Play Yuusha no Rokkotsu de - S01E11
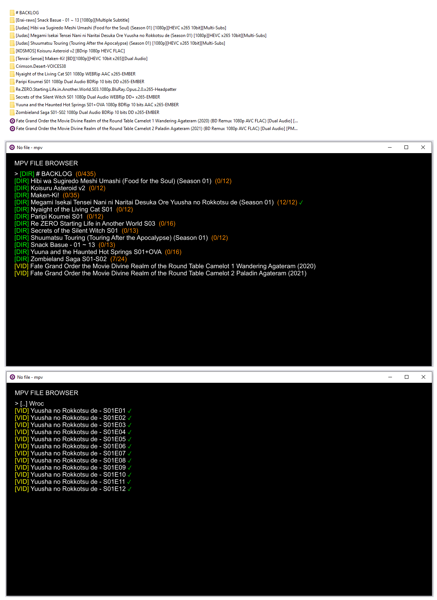The width and height of the screenshot is (437, 600). (x=73, y=482)
